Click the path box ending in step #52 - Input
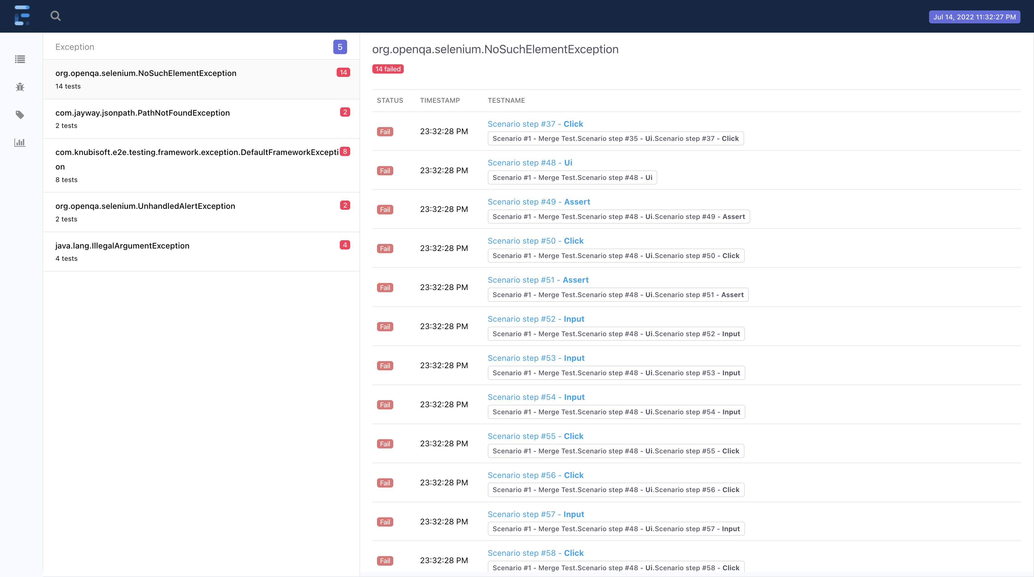 [x=616, y=334]
